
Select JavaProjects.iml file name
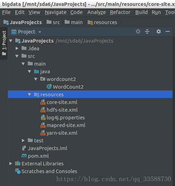coord(48,148)
